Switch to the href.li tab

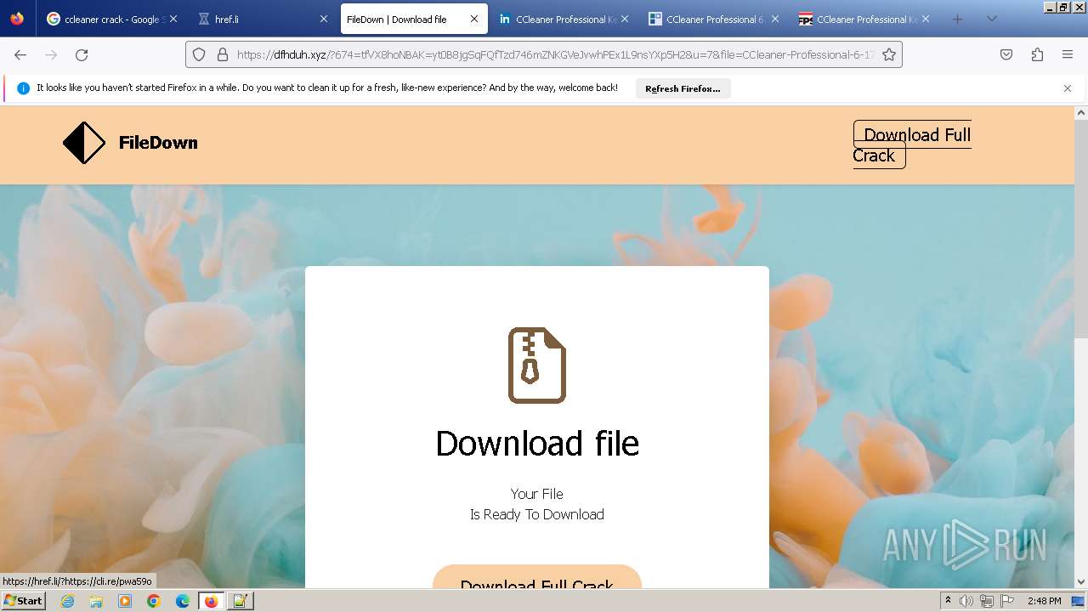click(262, 19)
